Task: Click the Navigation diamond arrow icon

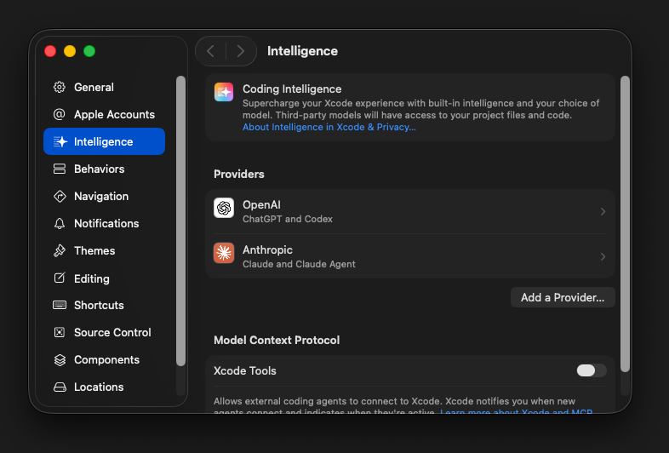Action: [60, 197]
